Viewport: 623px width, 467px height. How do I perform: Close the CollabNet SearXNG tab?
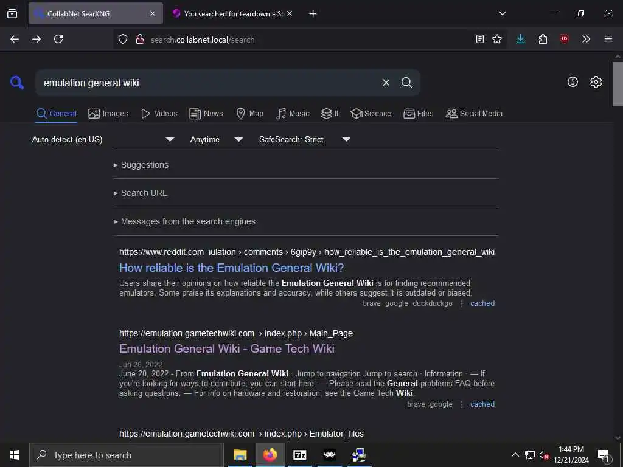coord(153,13)
